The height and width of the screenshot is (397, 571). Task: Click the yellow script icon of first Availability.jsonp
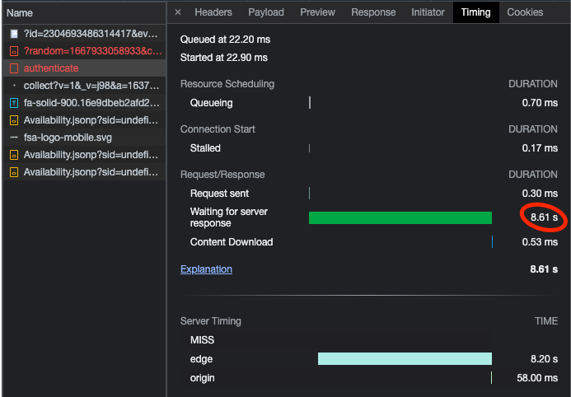(14, 120)
